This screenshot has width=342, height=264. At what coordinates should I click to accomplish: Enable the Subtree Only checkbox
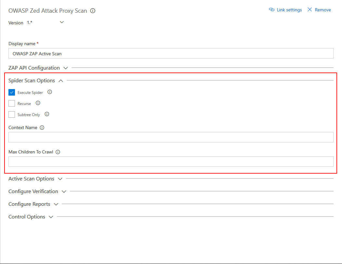(12, 114)
